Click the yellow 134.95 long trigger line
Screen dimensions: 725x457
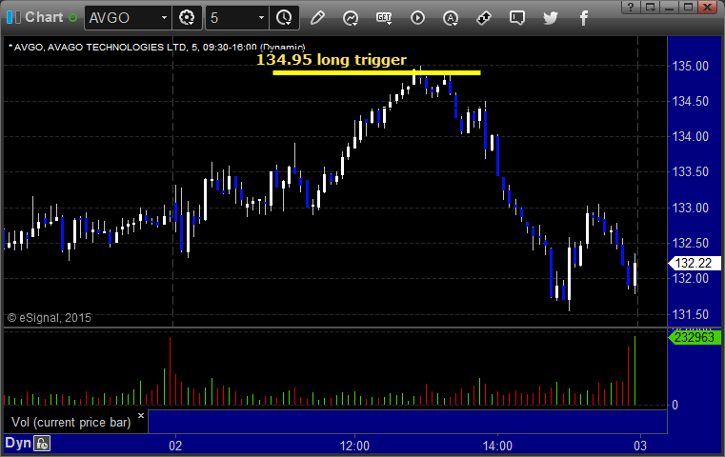pos(376,72)
